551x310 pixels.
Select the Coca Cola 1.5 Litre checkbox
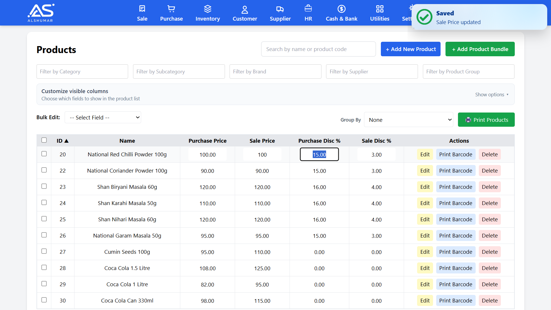point(44,267)
